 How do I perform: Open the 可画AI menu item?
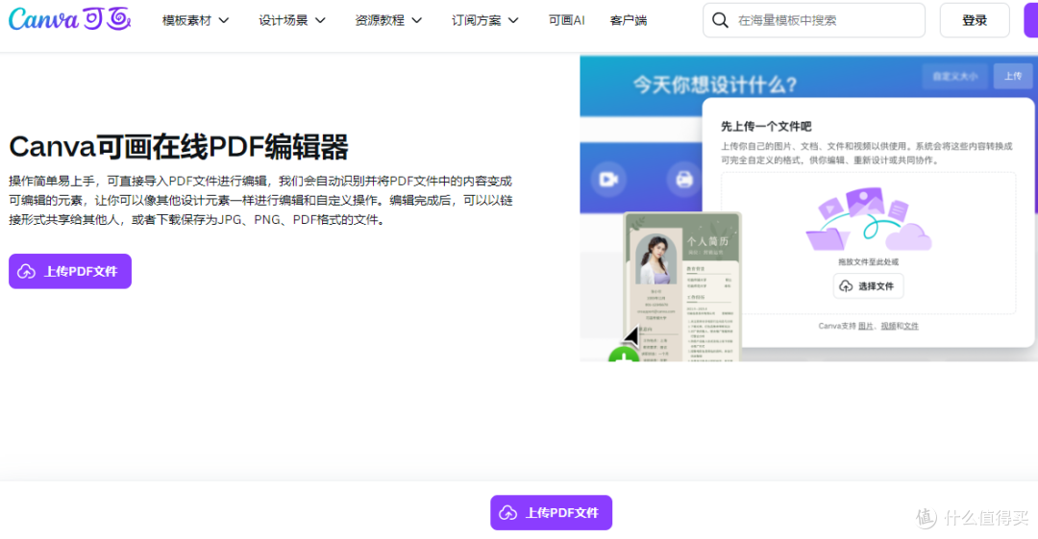[567, 20]
